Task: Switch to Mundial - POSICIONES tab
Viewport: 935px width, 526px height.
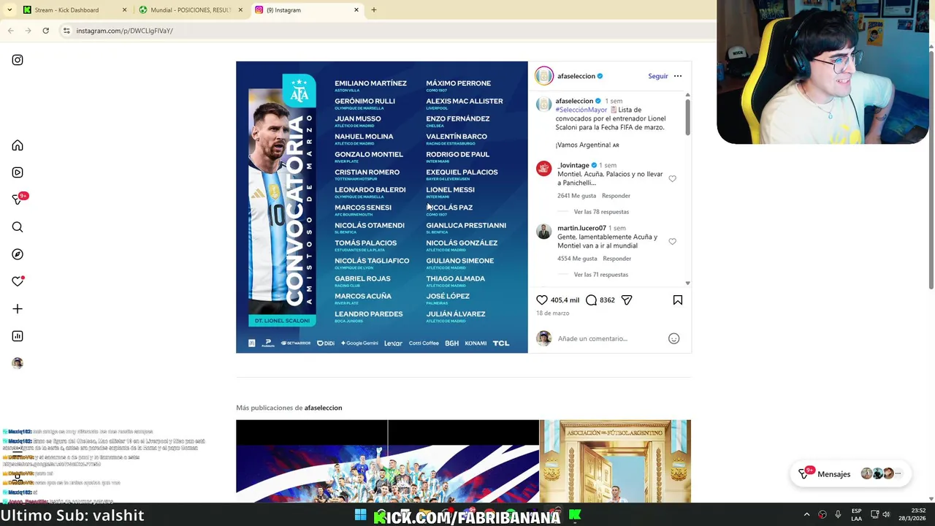Action: [190, 10]
